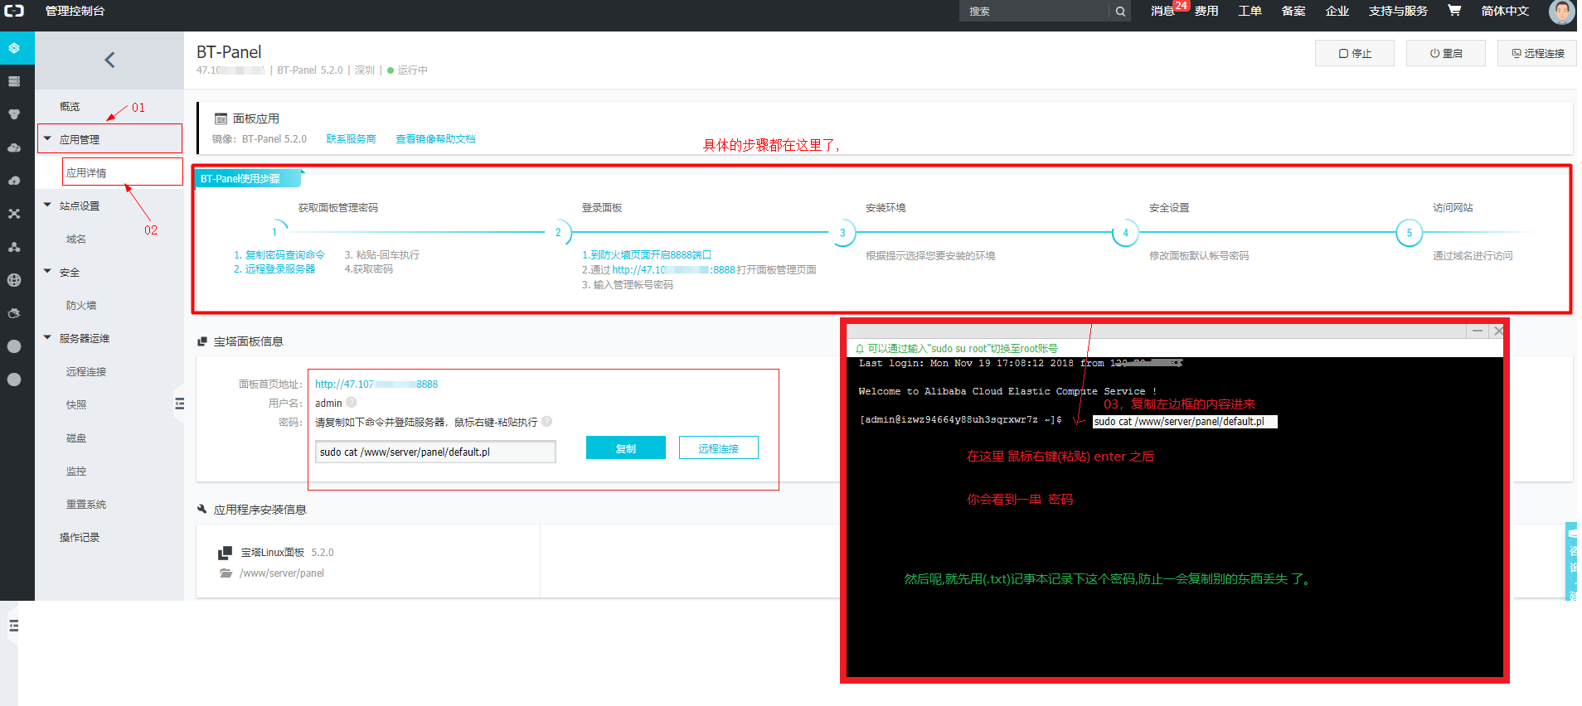Open 备案 in the top bar
Screen dimensions: 1582x706
coord(1293,11)
